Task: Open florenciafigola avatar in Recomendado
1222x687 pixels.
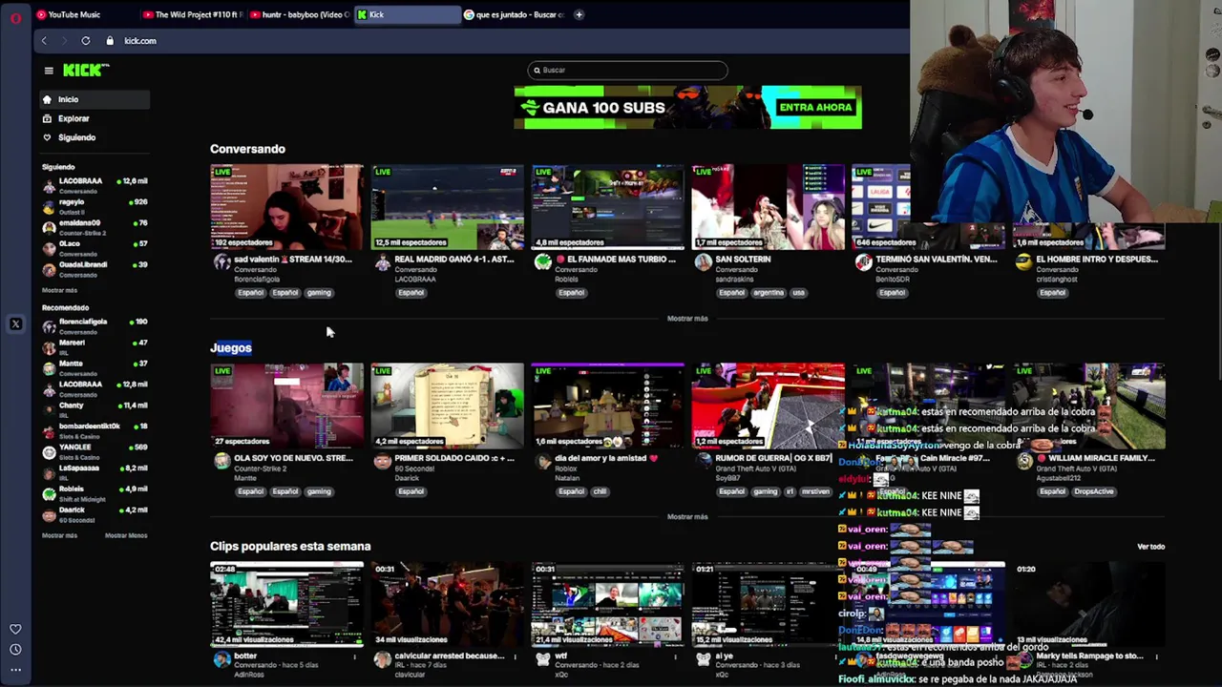Action: 49,326
